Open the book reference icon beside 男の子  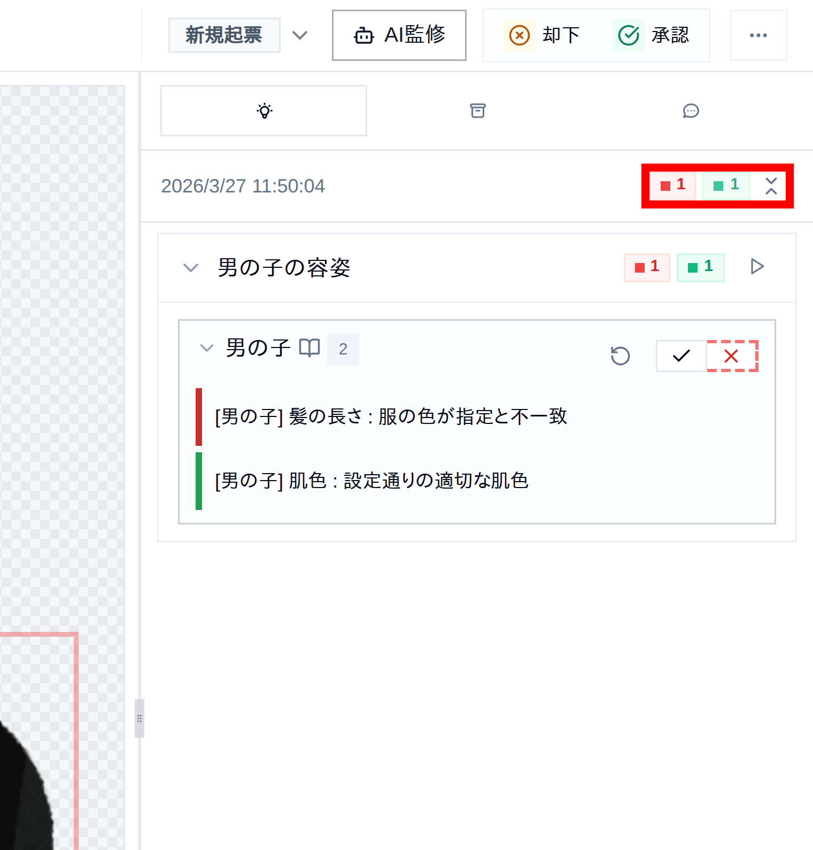[x=309, y=348]
